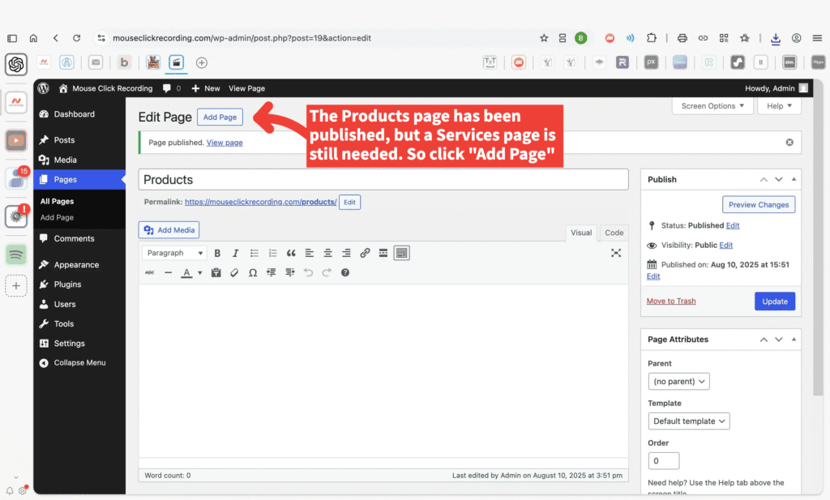The height and width of the screenshot is (500, 830).
Task: Expand the Template selection dropdown
Action: tap(689, 421)
